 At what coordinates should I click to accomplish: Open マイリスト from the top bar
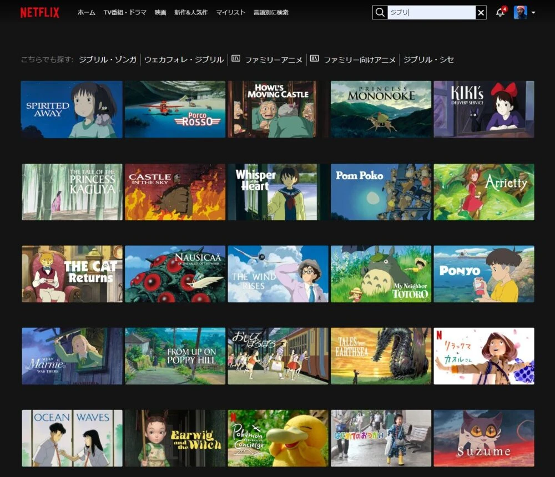(230, 12)
